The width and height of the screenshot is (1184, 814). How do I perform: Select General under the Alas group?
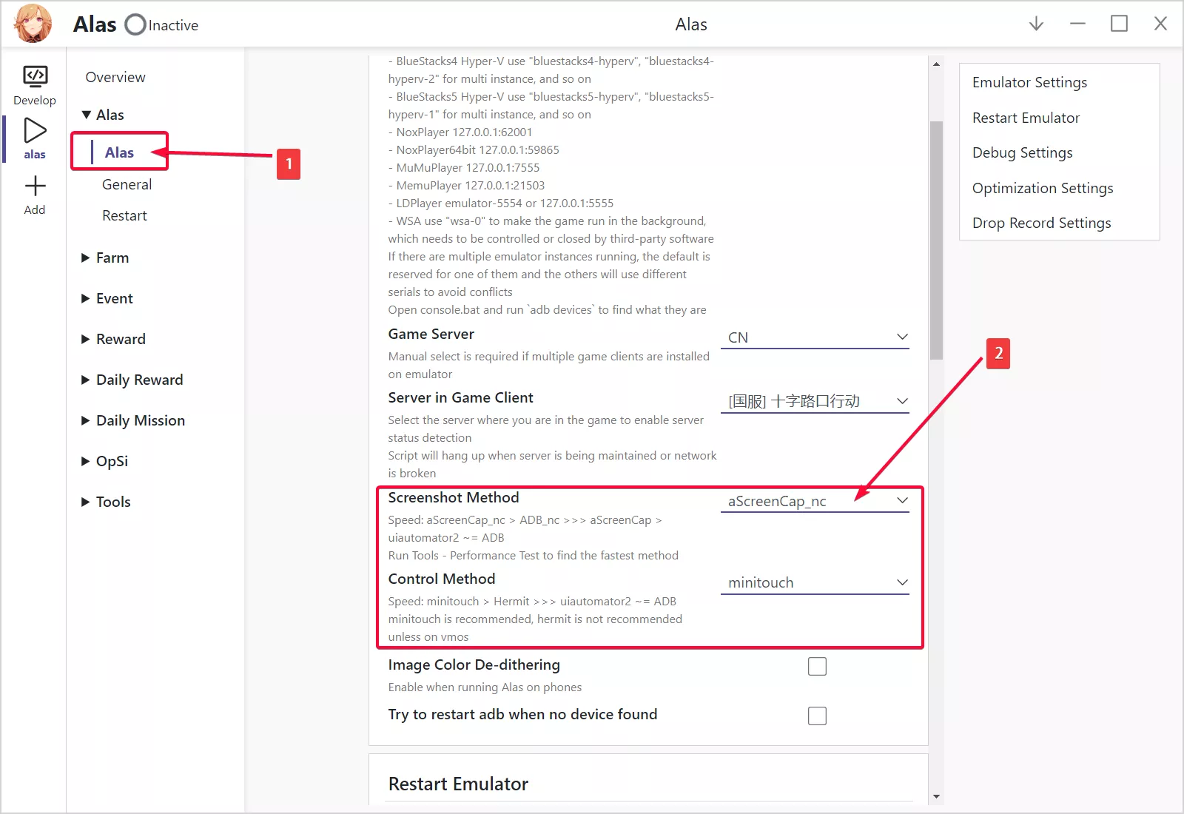click(x=127, y=184)
